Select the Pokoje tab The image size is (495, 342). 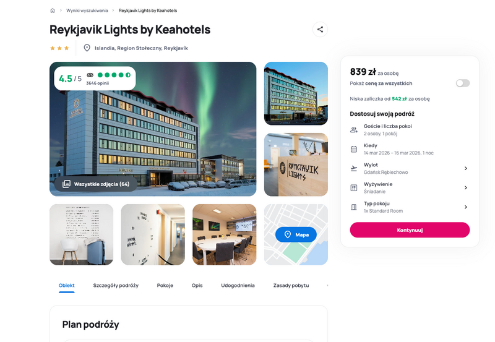click(x=165, y=285)
